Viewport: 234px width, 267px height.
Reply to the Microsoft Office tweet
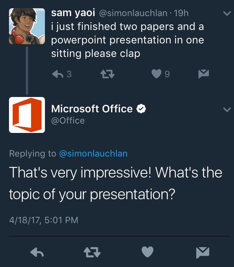pyautogui.click(x=37, y=252)
